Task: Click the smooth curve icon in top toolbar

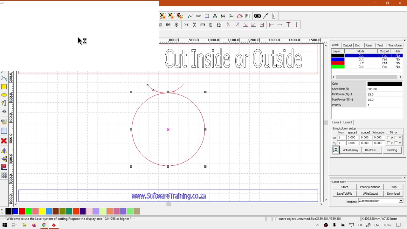Action: pyautogui.click(x=190, y=16)
